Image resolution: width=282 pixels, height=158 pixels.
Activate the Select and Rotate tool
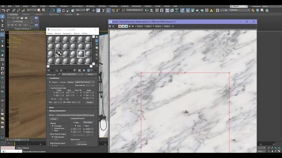coord(63,11)
